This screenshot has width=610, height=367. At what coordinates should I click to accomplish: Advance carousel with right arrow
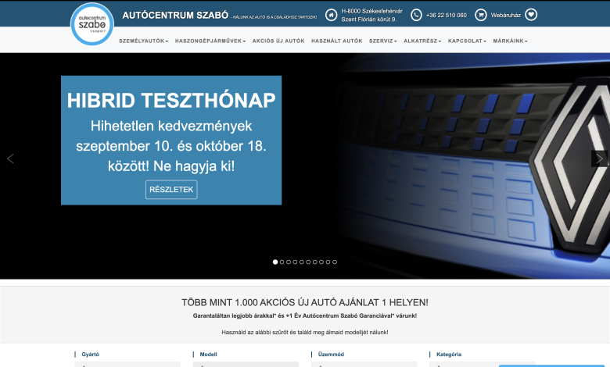[x=599, y=159]
